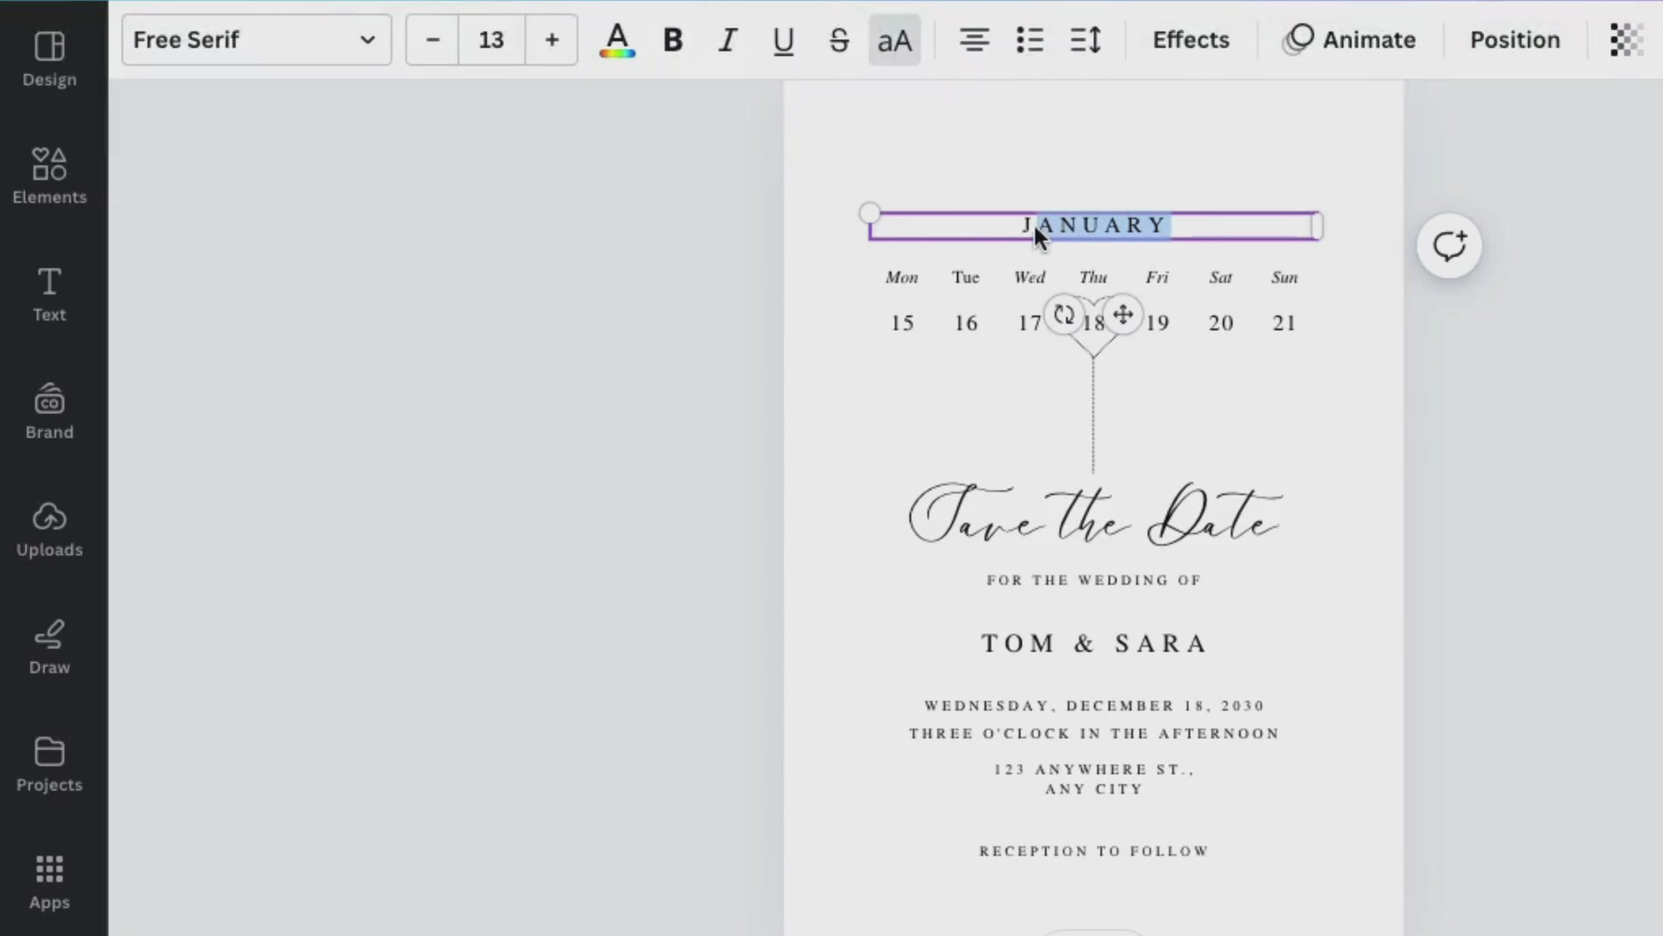The width and height of the screenshot is (1663, 936).
Task: Expand the Position panel
Action: pos(1516,38)
